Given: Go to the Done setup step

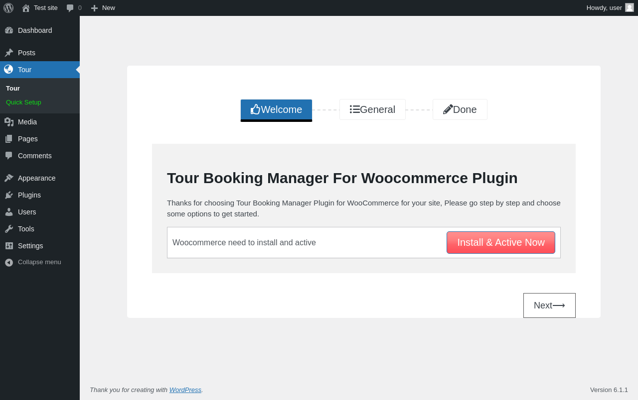Looking at the screenshot, I should (x=460, y=109).
